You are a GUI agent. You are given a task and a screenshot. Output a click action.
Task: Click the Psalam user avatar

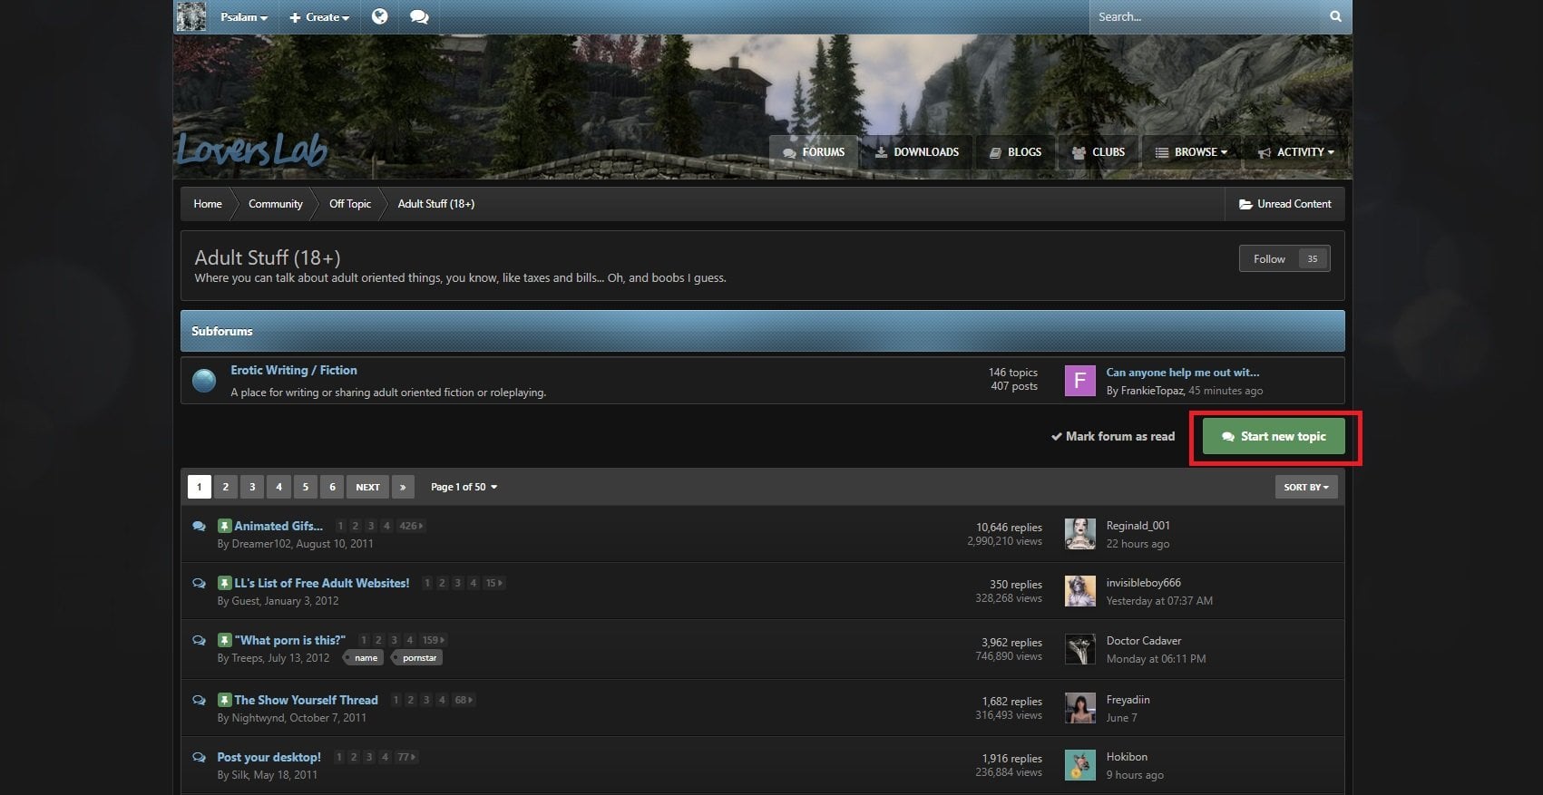point(190,16)
